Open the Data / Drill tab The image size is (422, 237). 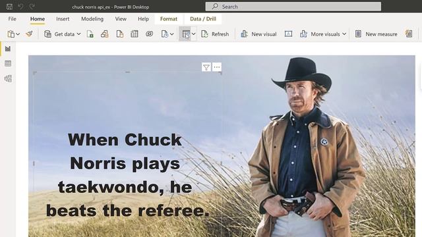[203, 19]
